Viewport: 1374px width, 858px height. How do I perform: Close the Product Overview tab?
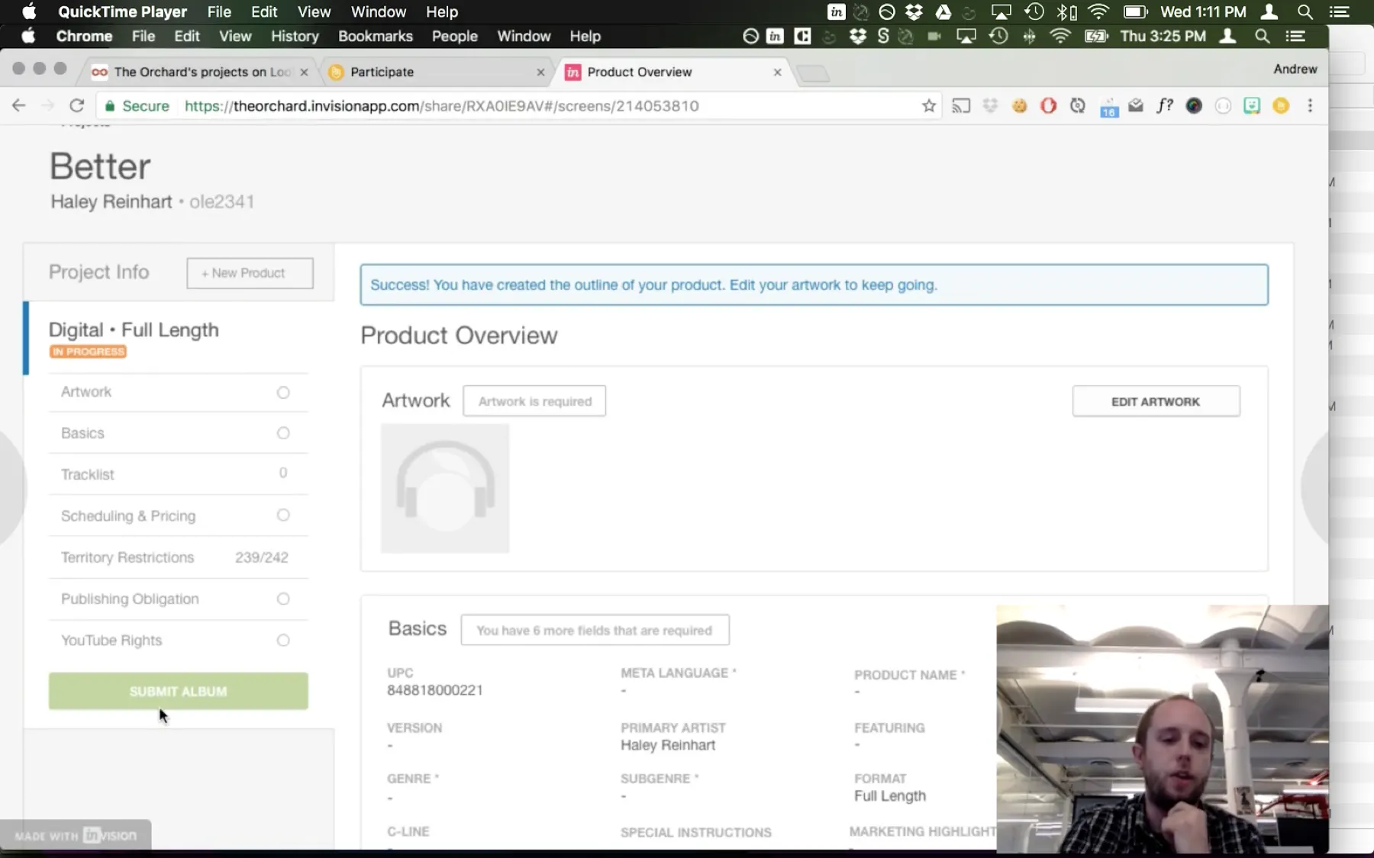[777, 72]
